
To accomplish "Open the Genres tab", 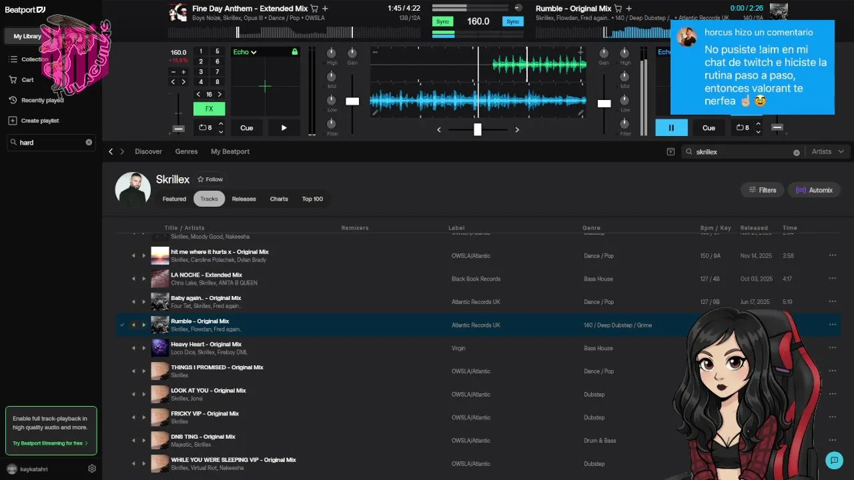I will pyautogui.click(x=186, y=152).
